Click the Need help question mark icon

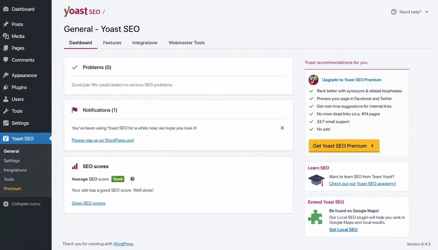[x=394, y=12]
